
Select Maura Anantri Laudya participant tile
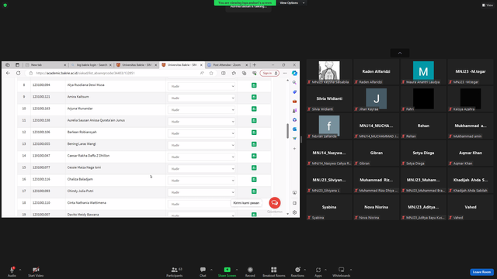tap(423, 72)
